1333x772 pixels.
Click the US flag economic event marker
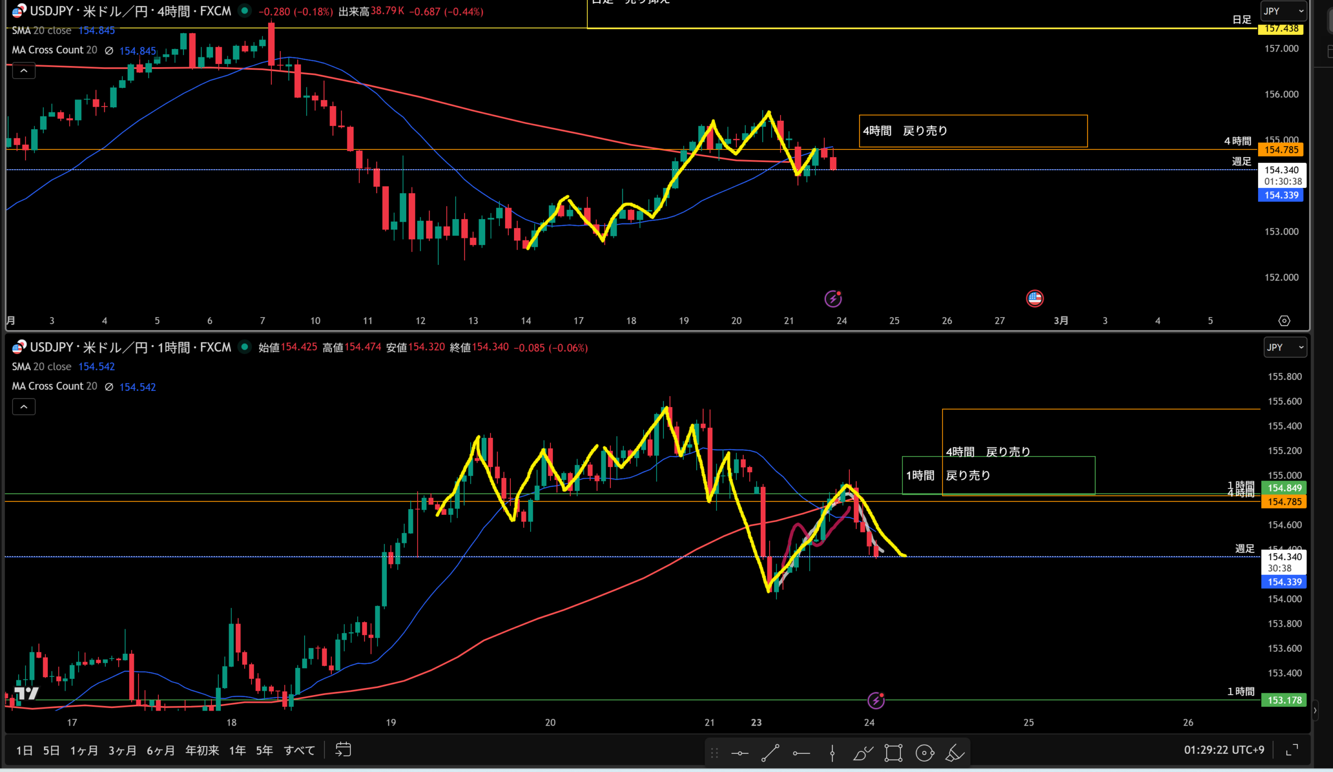[x=1034, y=298]
